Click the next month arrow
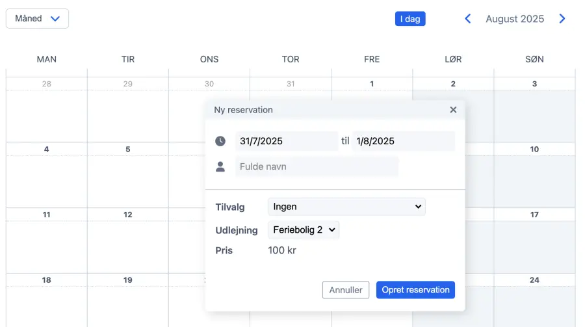The image size is (585, 327). 562,19
